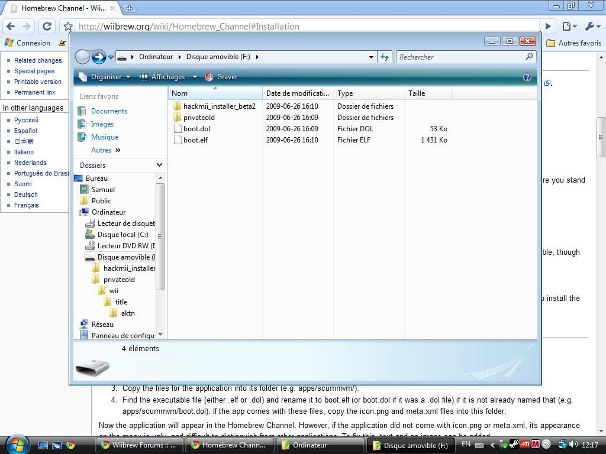Image resolution: width=606 pixels, height=454 pixels.
Task: Open recent pages dropdown next to forward arrow
Action: click(111, 57)
